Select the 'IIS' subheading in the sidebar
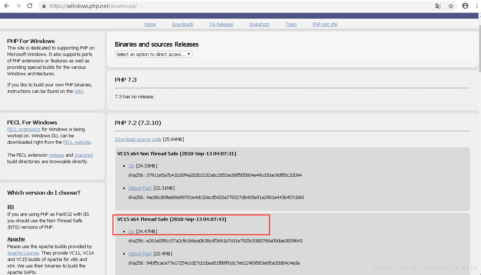This screenshot has height=275, width=481. tap(10, 207)
